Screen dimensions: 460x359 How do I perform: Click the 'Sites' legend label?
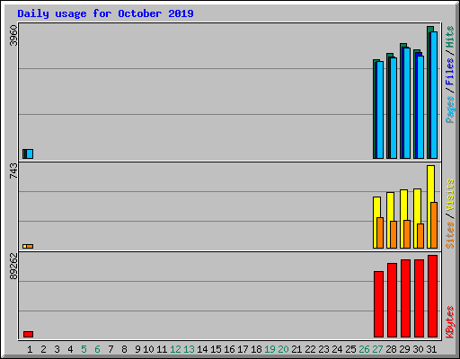click(x=449, y=235)
